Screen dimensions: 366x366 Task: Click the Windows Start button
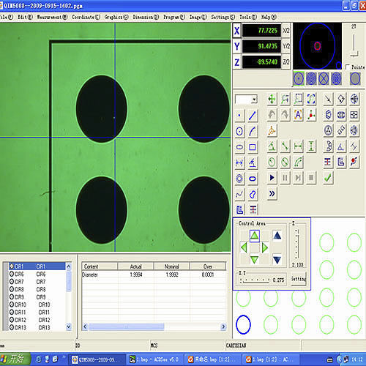[x=15, y=359]
